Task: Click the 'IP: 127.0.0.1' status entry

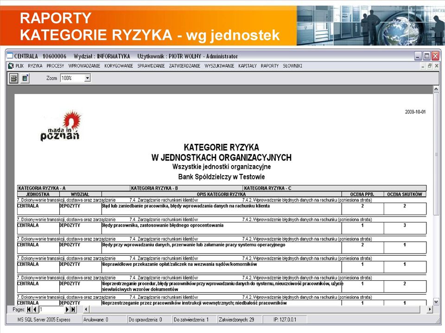Action: click(x=285, y=320)
